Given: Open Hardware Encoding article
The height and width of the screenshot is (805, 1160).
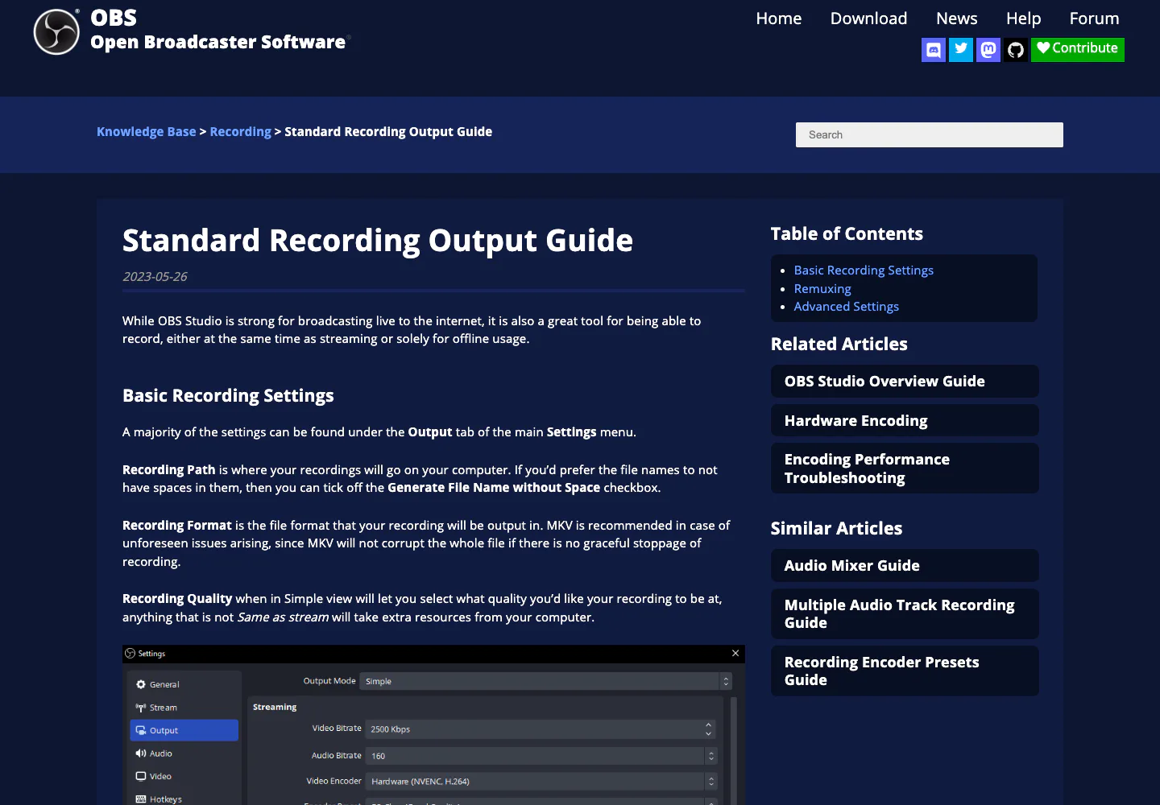Looking at the screenshot, I should pyautogui.click(x=905, y=420).
